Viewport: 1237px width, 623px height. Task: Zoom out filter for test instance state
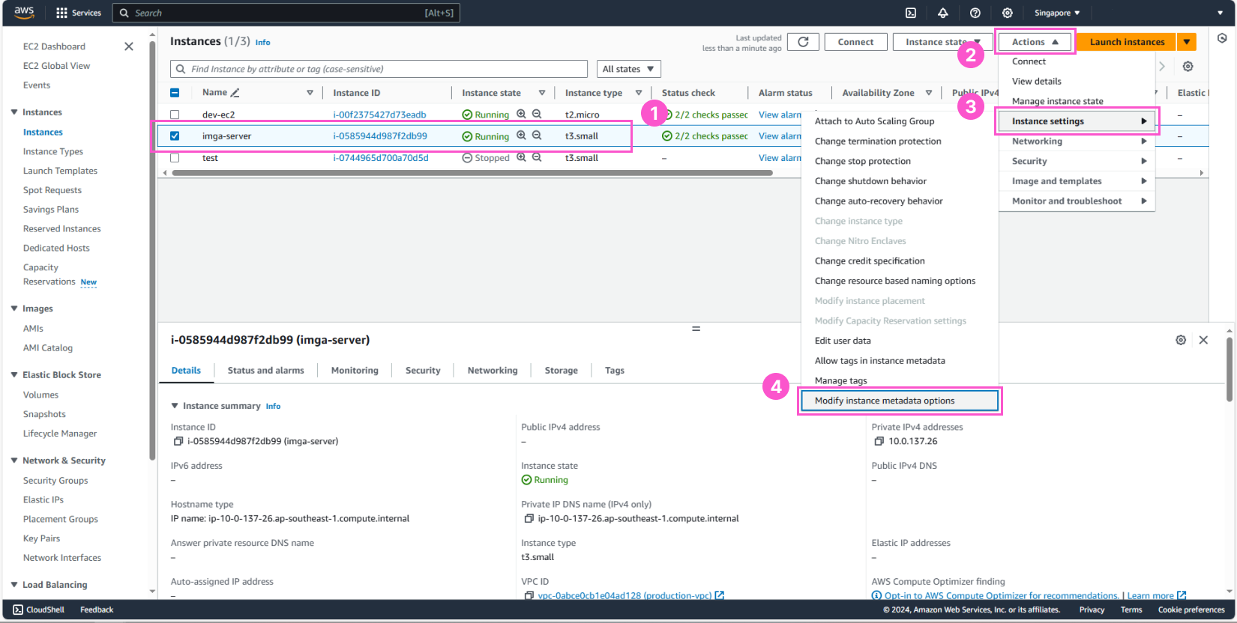537,157
